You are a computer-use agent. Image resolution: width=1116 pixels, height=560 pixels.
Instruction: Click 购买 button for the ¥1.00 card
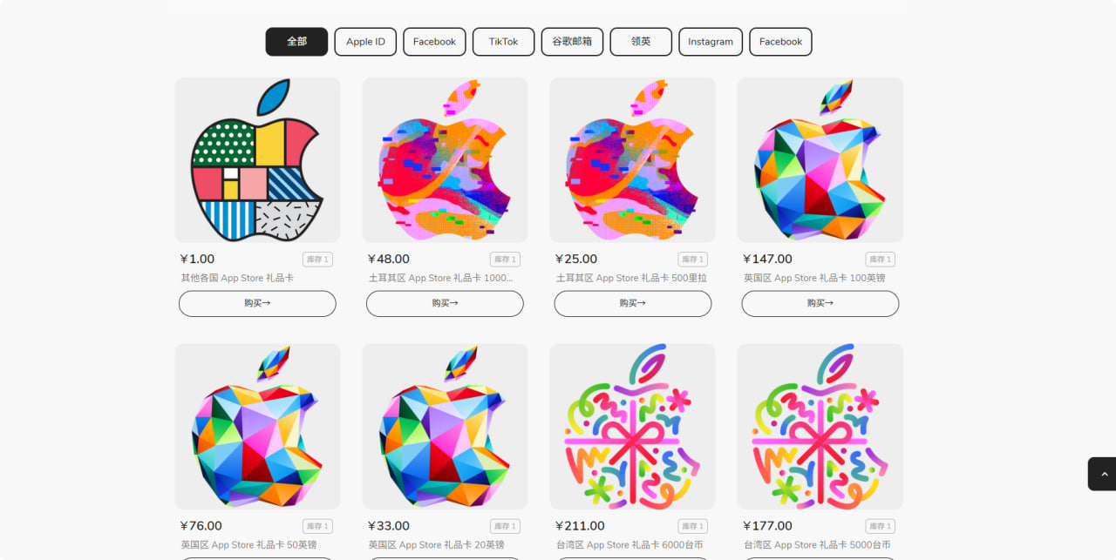click(x=257, y=303)
